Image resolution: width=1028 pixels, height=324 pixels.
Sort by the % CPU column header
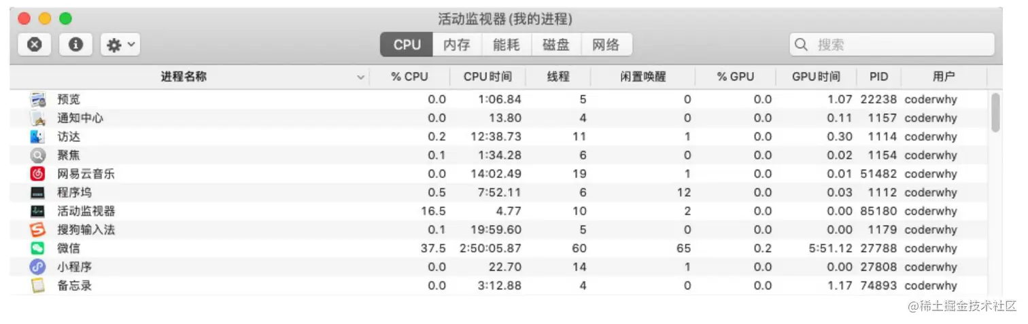click(x=410, y=77)
